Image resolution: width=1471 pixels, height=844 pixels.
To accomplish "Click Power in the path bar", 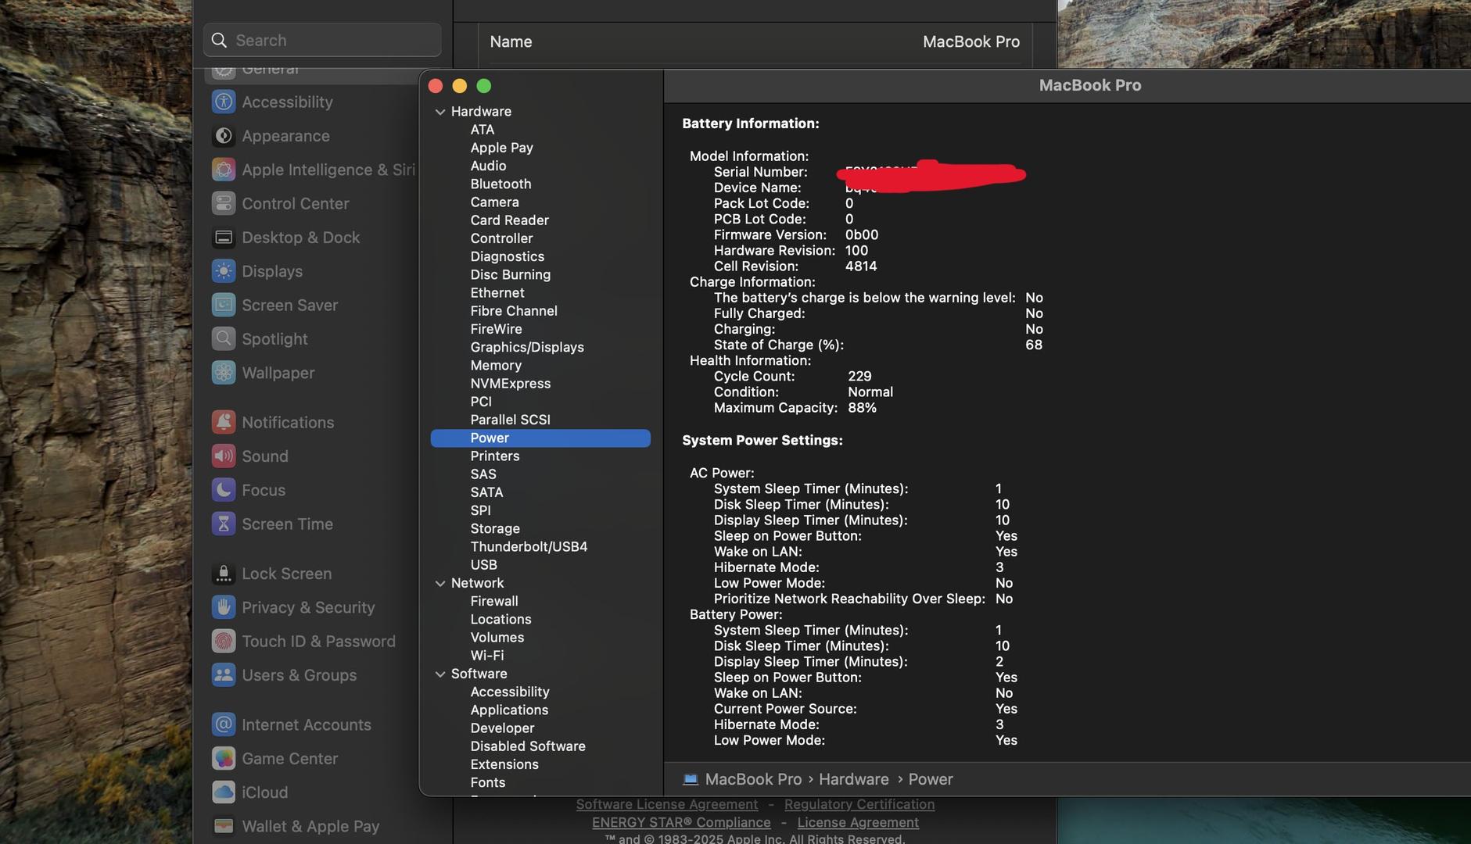I will [931, 779].
